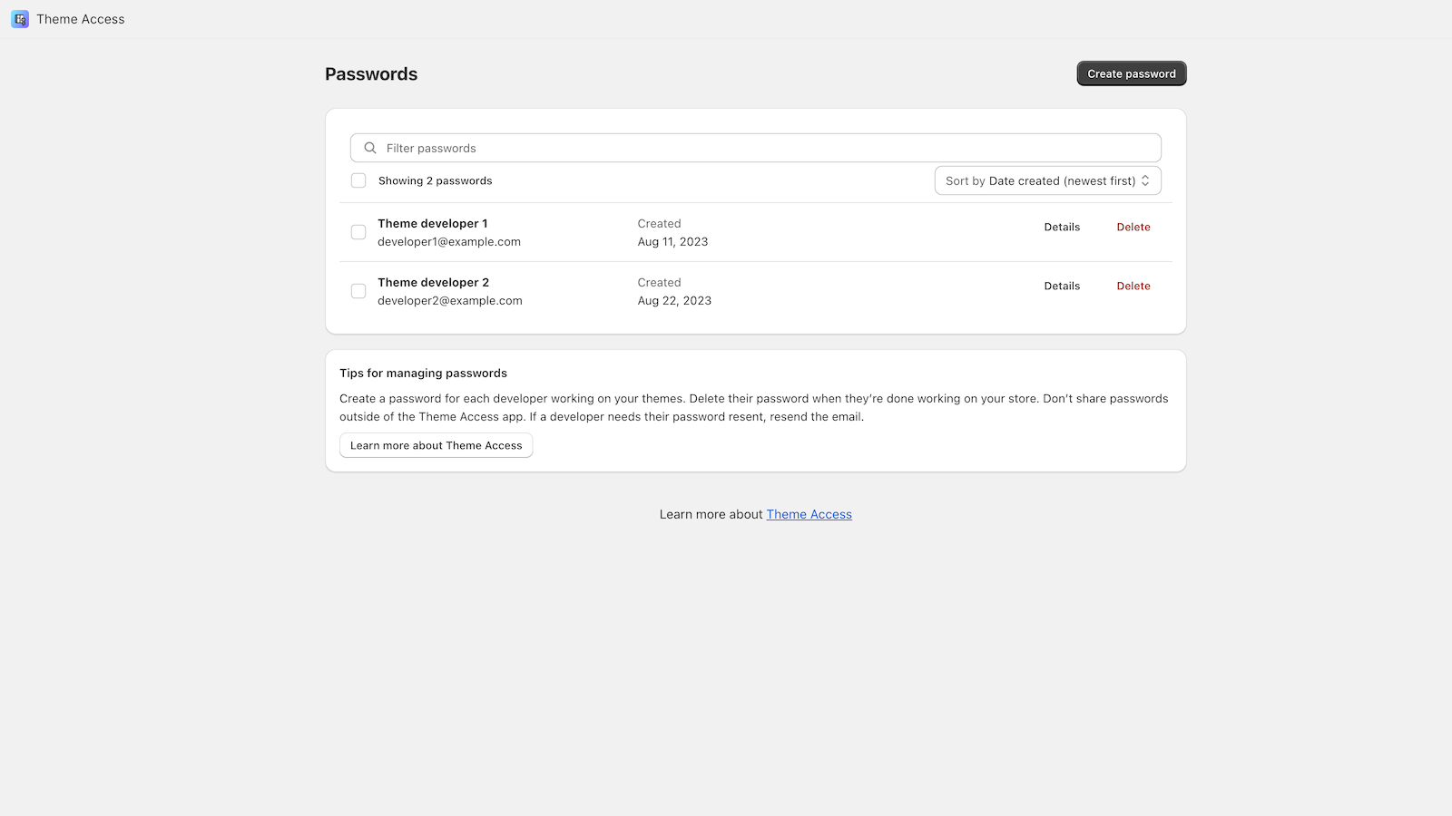Delete the password for Theme developer 1

[x=1133, y=227]
